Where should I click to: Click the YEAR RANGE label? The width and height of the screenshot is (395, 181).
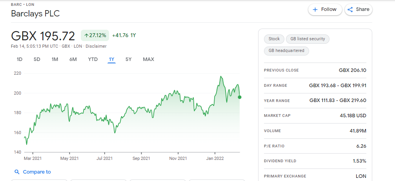pyautogui.click(x=277, y=101)
